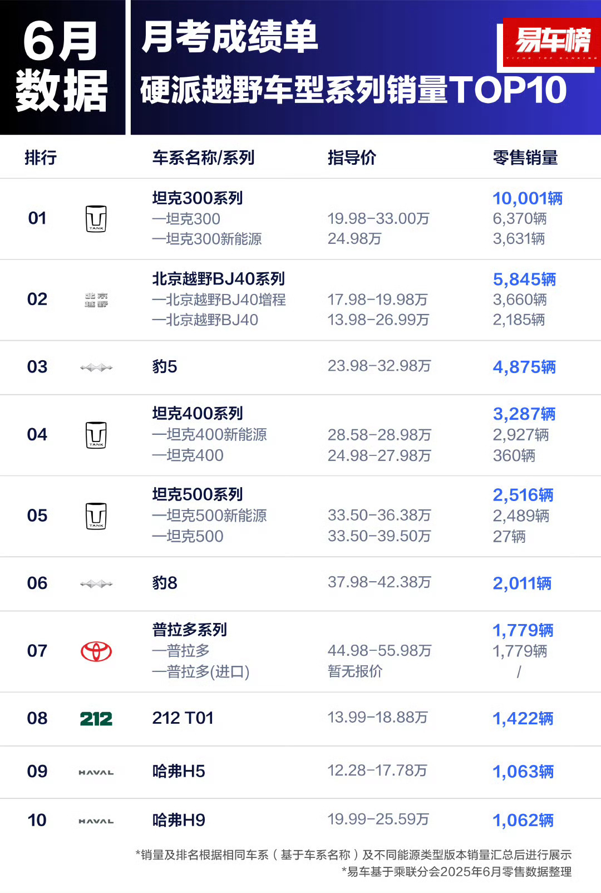Open the 坦克300系列 series title
The image size is (601, 893).
pos(198,198)
